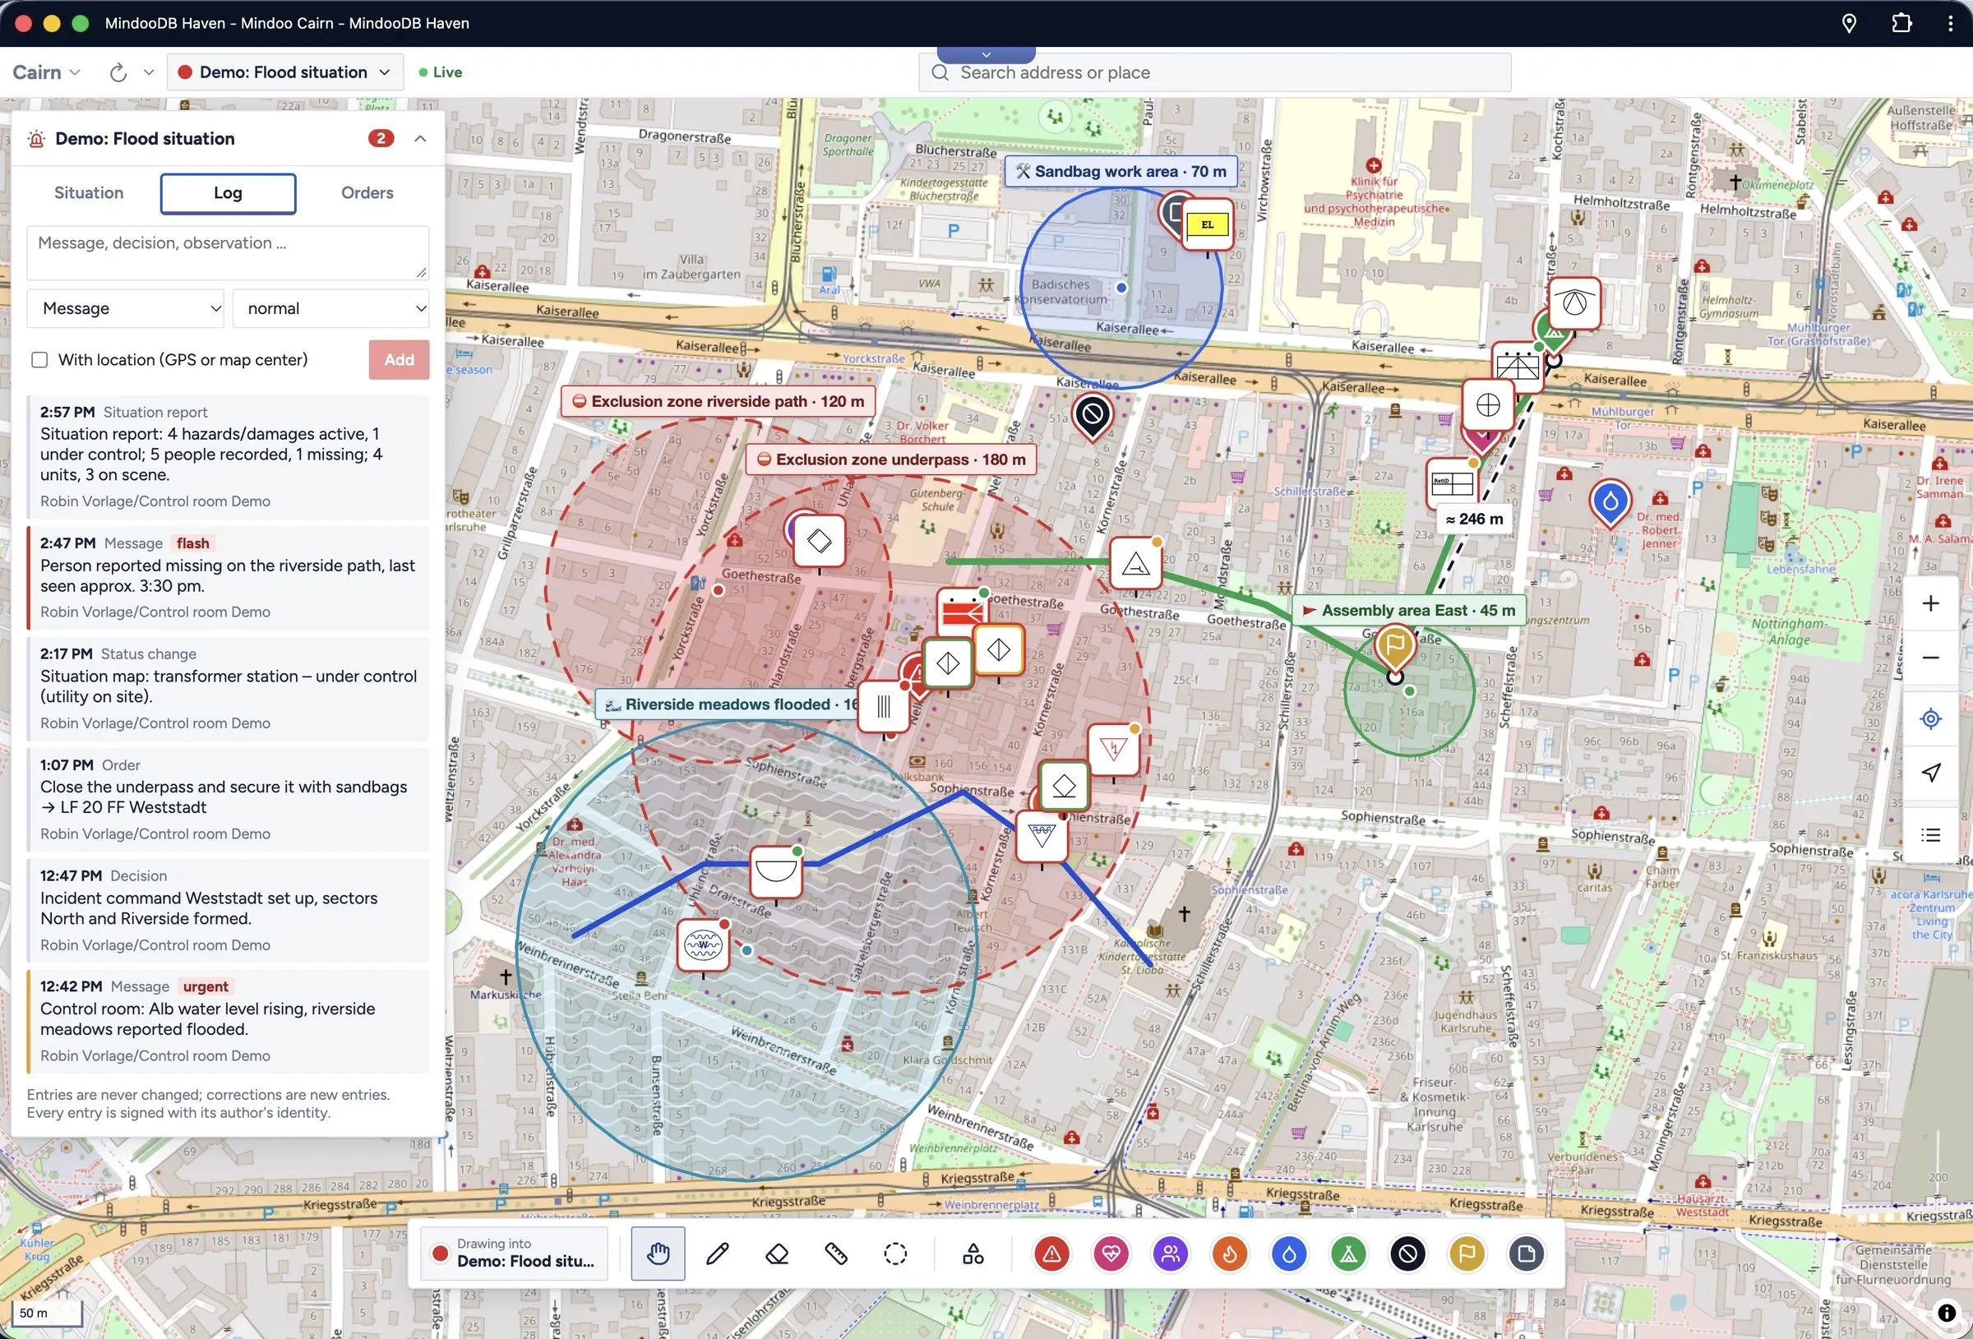Click the navigation arrow compass button
Screen dimensions: 1973x1339
[1930, 773]
